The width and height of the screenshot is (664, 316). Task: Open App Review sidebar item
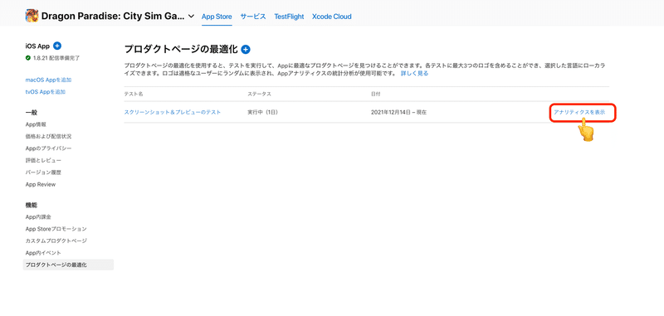coord(41,184)
